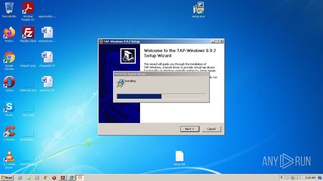The image size is (323, 181).
Task: Click Cancel in TAP-Windows Setup
Action: click(x=211, y=129)
